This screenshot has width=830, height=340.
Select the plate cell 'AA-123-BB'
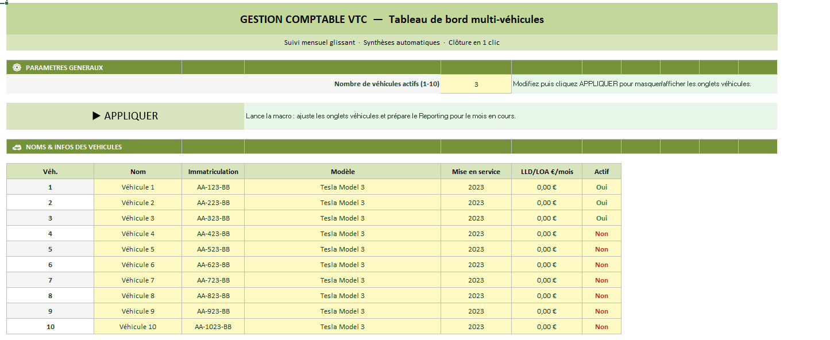tap(213, 187)
